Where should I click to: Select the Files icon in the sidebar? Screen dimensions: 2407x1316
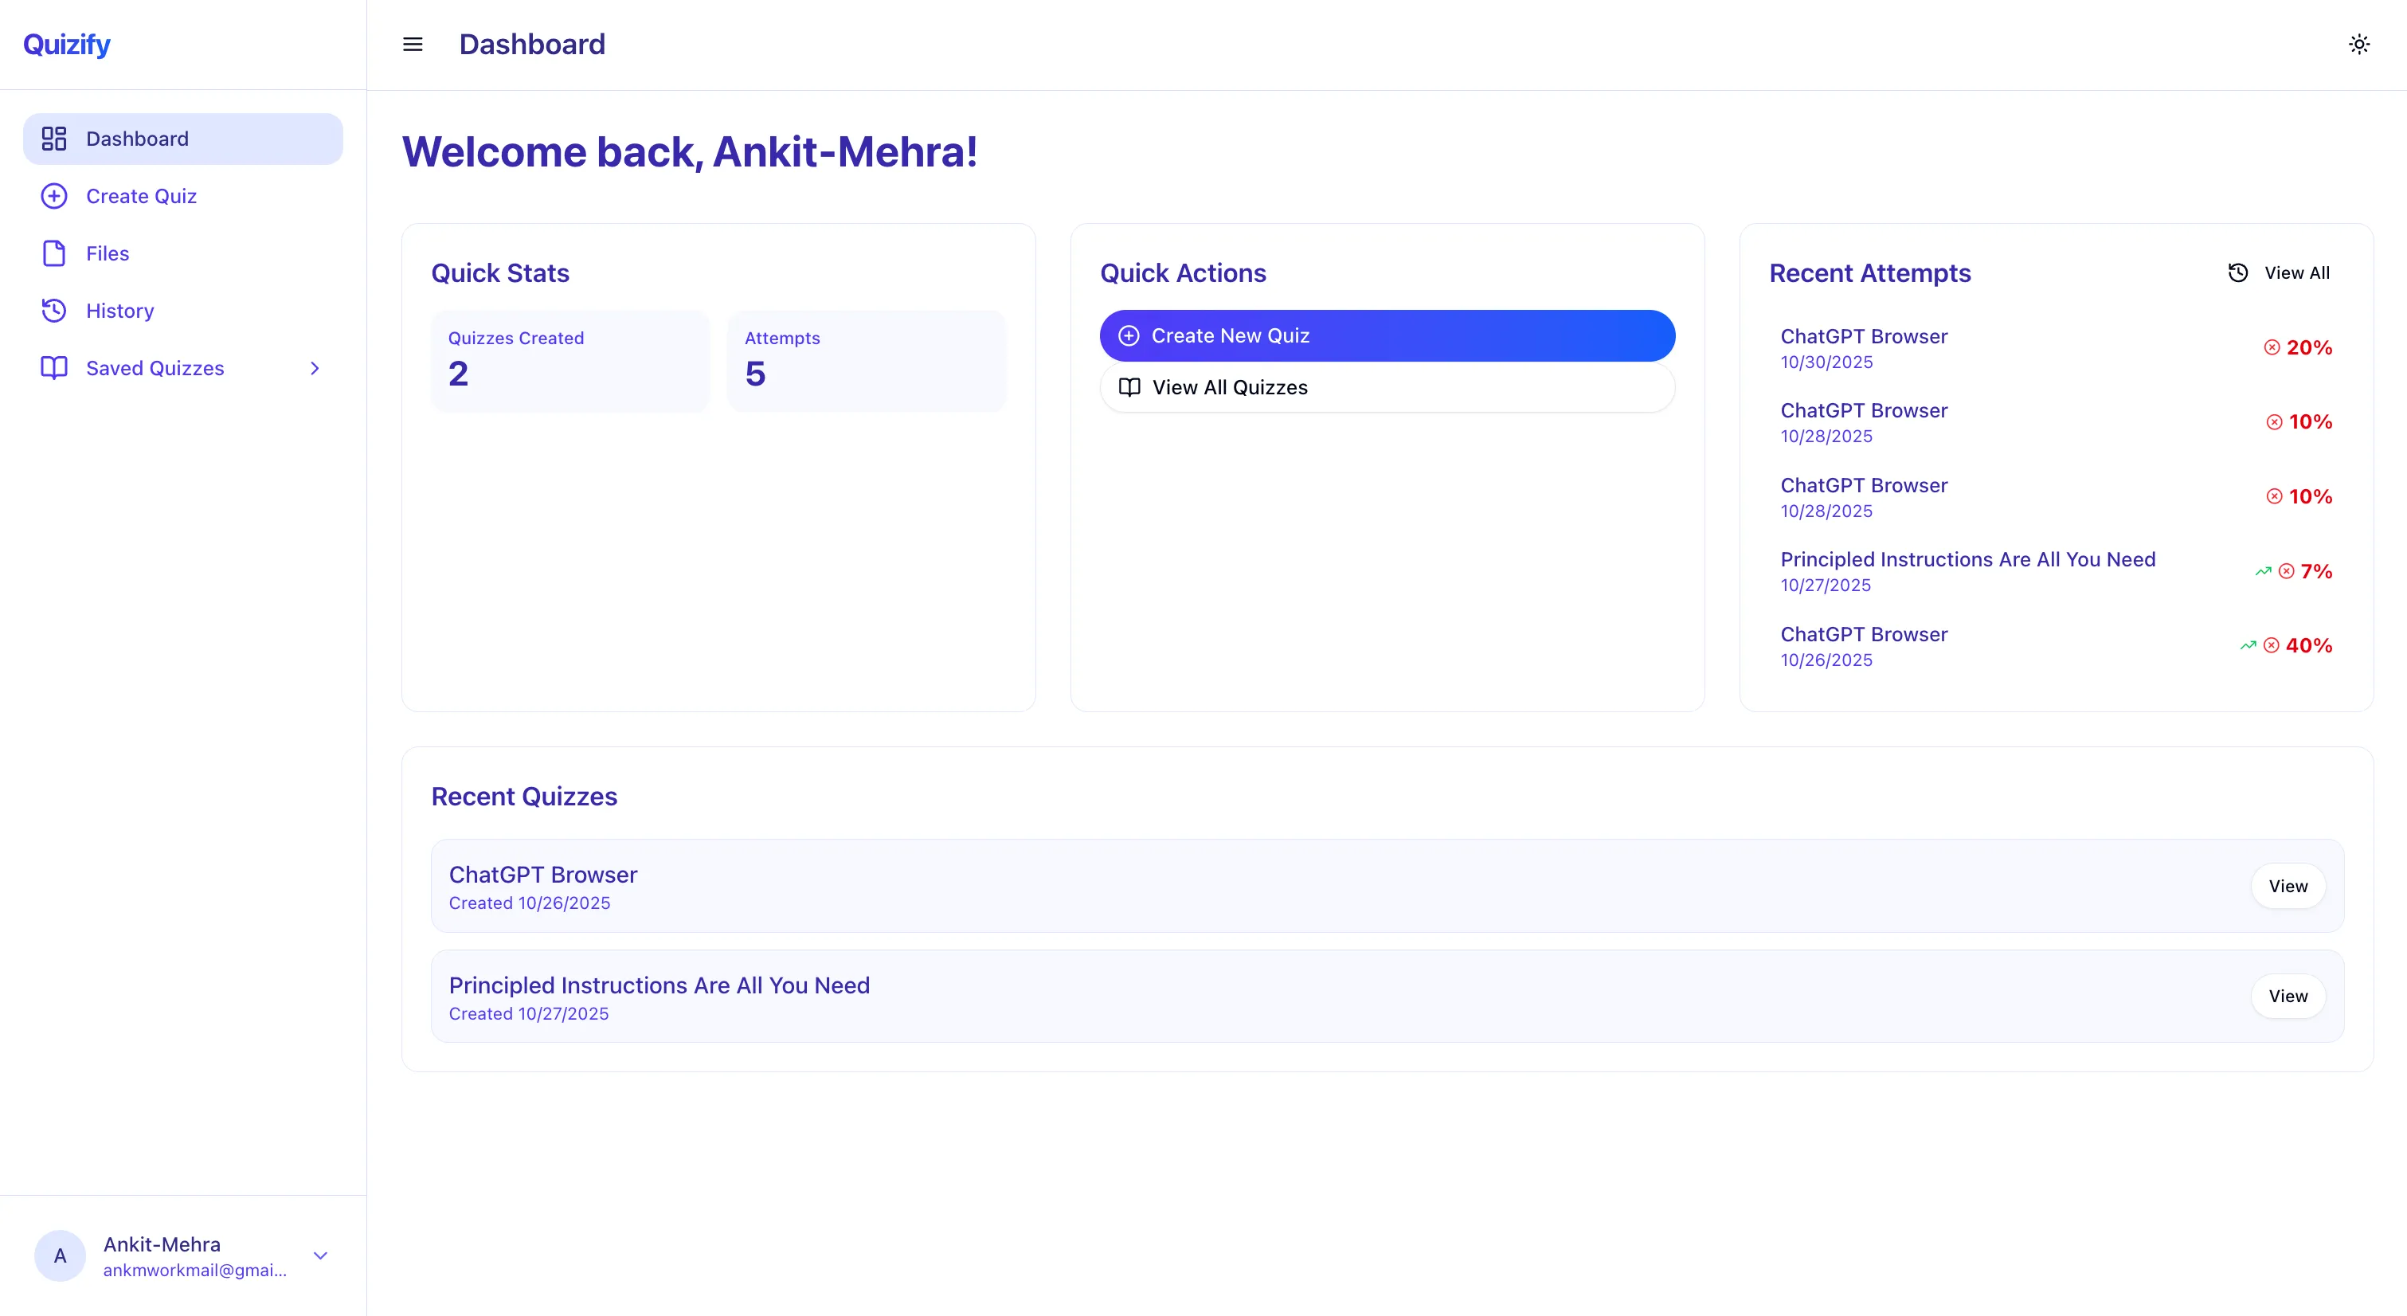(53, 253)
